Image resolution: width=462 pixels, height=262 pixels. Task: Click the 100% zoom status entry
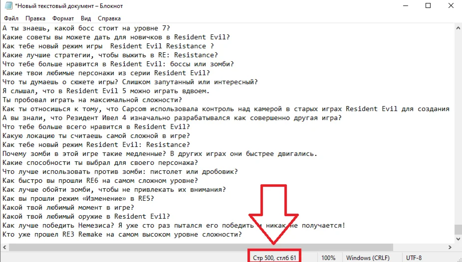coord(328,258)
